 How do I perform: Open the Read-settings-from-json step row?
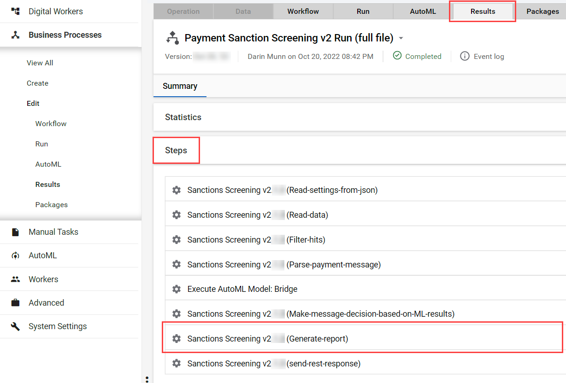pos(366,190)
